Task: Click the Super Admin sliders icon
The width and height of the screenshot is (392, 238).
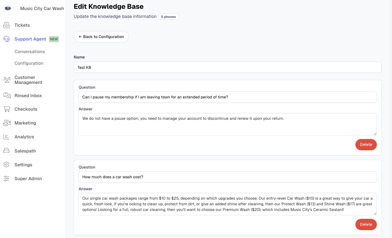Action: pos(6,179)
